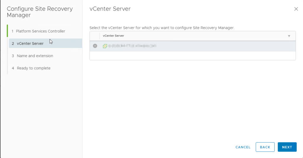
Task: Click the empty selection column header cell
Action: [95, 36]
